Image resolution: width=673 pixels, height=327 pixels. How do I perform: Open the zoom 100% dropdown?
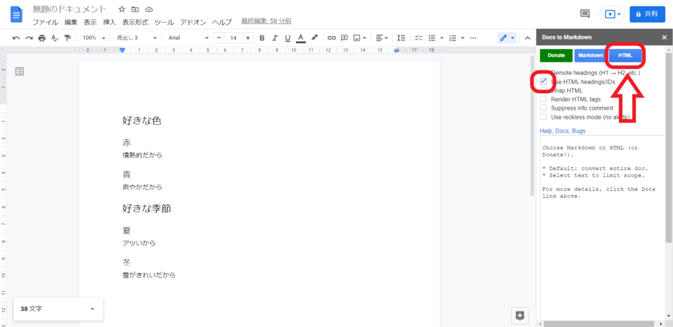(93, 37)
